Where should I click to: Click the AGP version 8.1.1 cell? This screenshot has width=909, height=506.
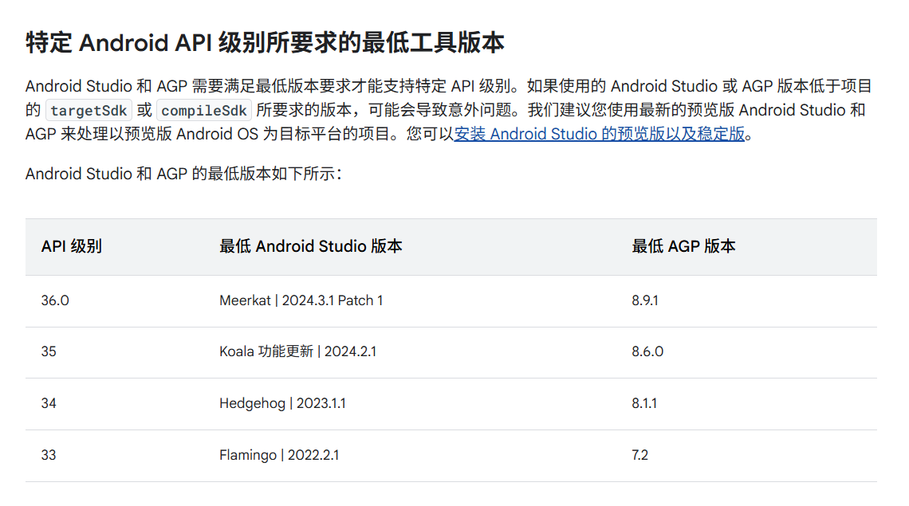coord(643,403)
